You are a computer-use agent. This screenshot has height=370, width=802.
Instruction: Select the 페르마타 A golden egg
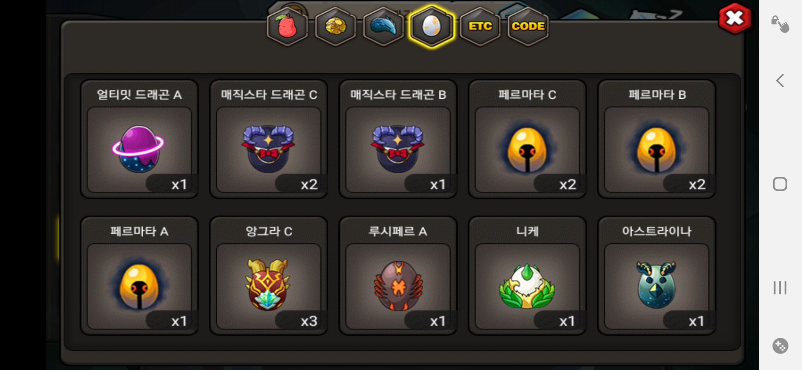pyautogui.click(x=139, y=276)
